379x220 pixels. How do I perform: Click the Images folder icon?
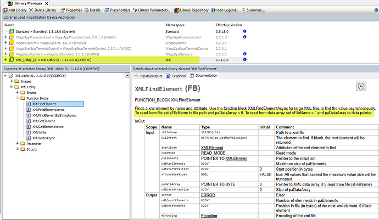pyautogui.click(x=16, y=81)
